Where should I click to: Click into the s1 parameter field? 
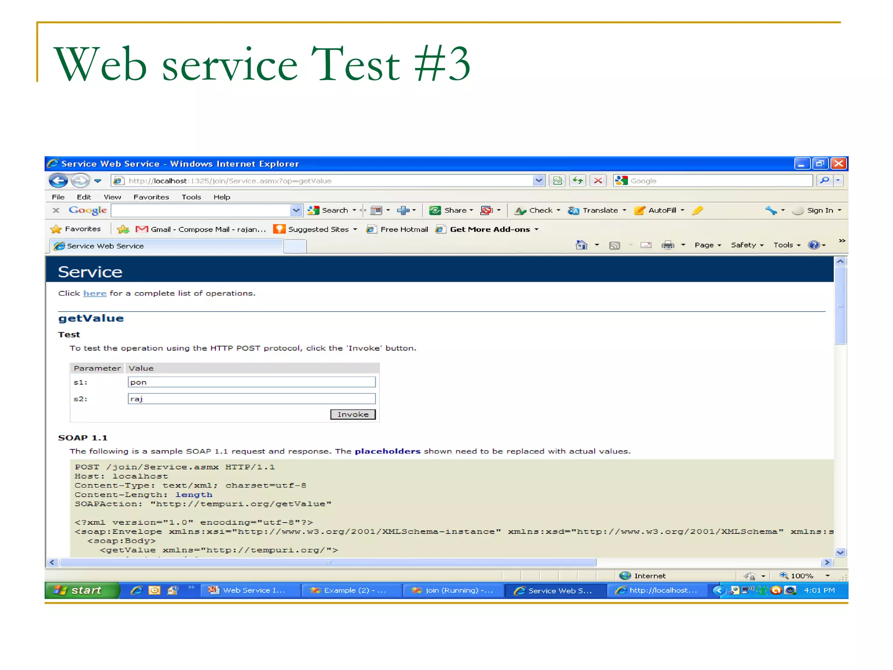point(252,383)
